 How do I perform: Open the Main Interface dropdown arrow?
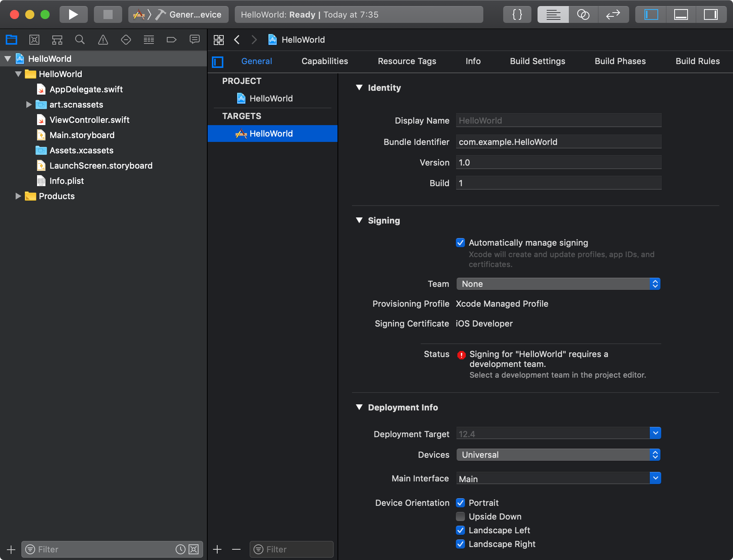coord(655,478)
